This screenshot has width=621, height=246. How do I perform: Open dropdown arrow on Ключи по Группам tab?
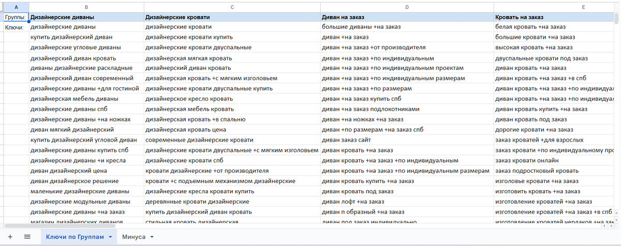111,237
